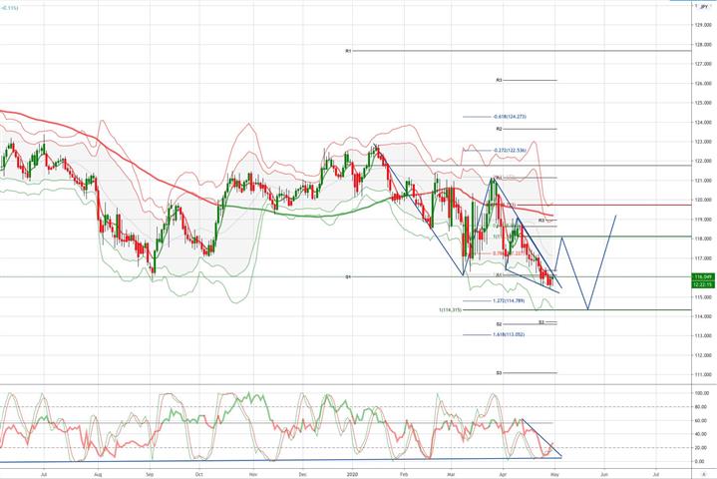Click the 1(114.315) horizontal level label
This screenshot has height=479, width=717.
point(450,309)
